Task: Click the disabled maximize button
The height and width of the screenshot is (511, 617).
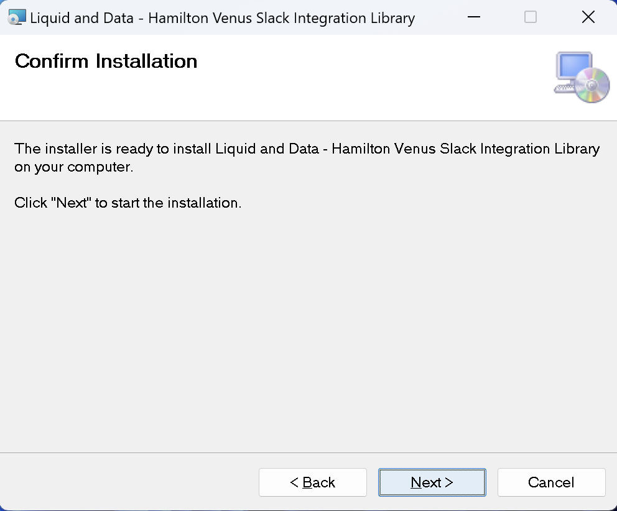Action: coord(531,17)
